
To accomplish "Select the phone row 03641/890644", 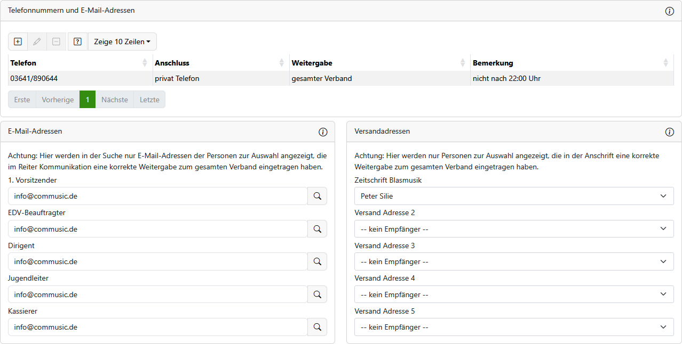I will coord(80,78).
